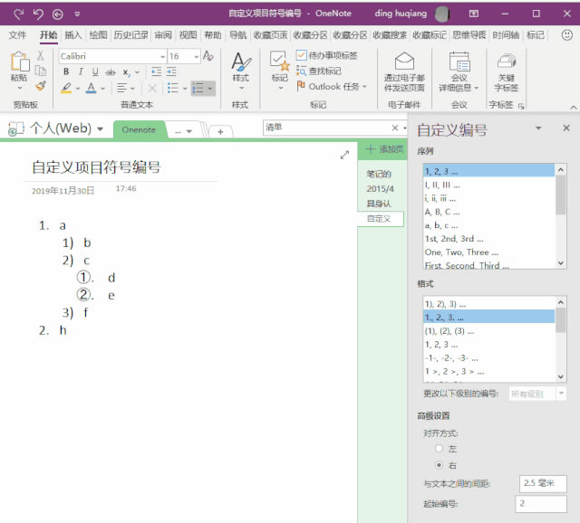Toggle Italic formatting
580x523 pixels.
coord(81,71)
